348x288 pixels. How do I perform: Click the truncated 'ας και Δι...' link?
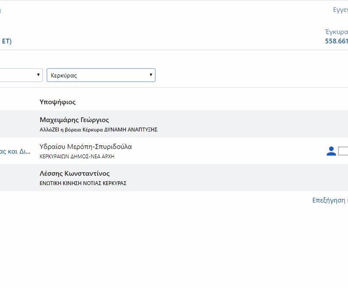[x=15, y=151]
